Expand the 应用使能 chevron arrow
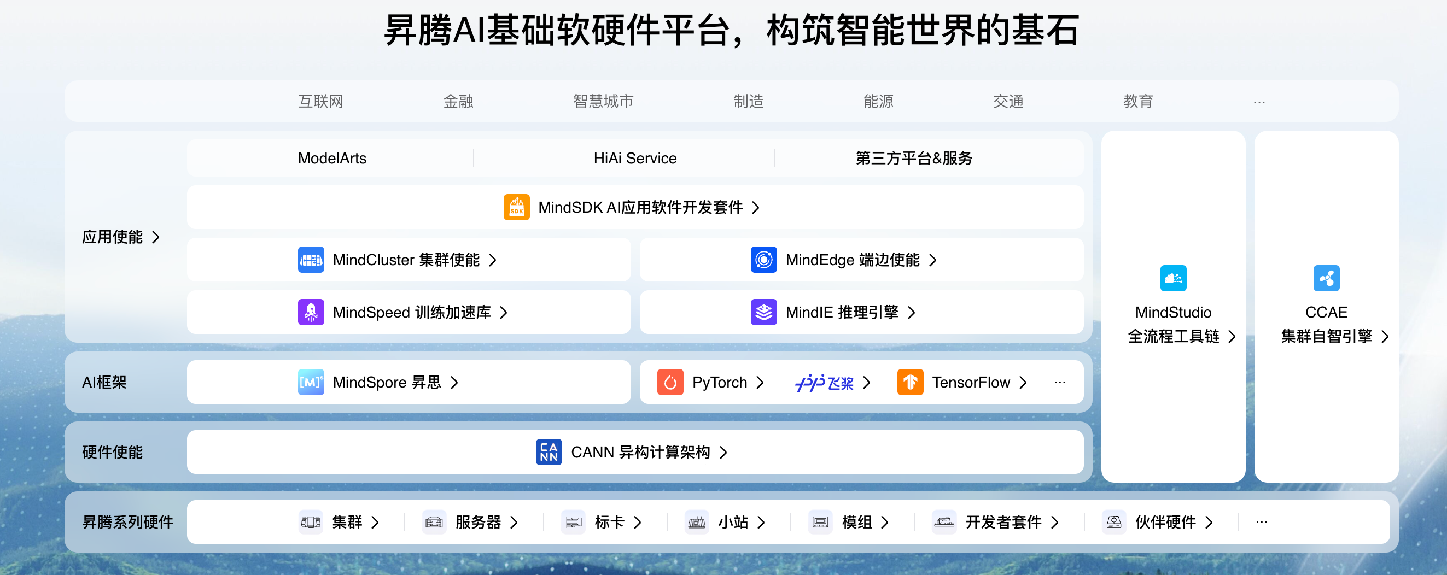 tap(156, 238)
